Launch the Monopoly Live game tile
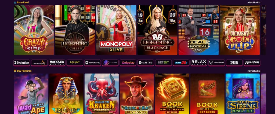This screenshot has height=114, width=275. pyautogui.click(x=116, y=30)
